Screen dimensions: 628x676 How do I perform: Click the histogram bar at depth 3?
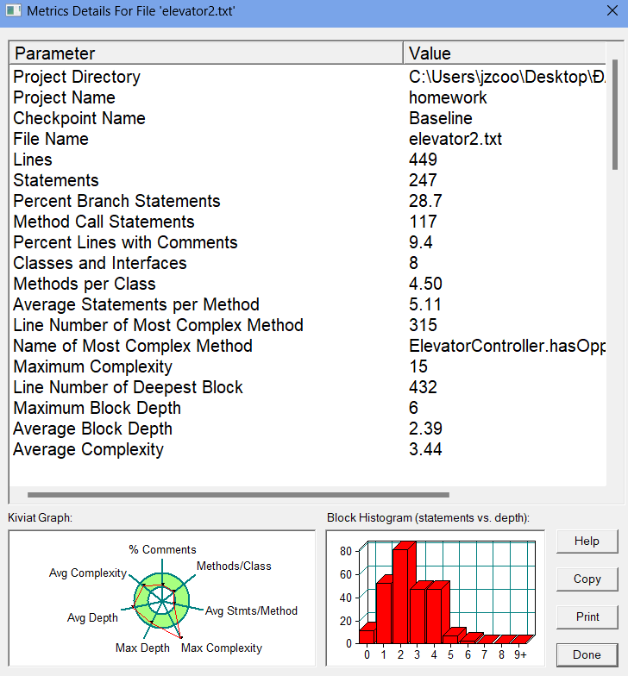pos(418,616)
